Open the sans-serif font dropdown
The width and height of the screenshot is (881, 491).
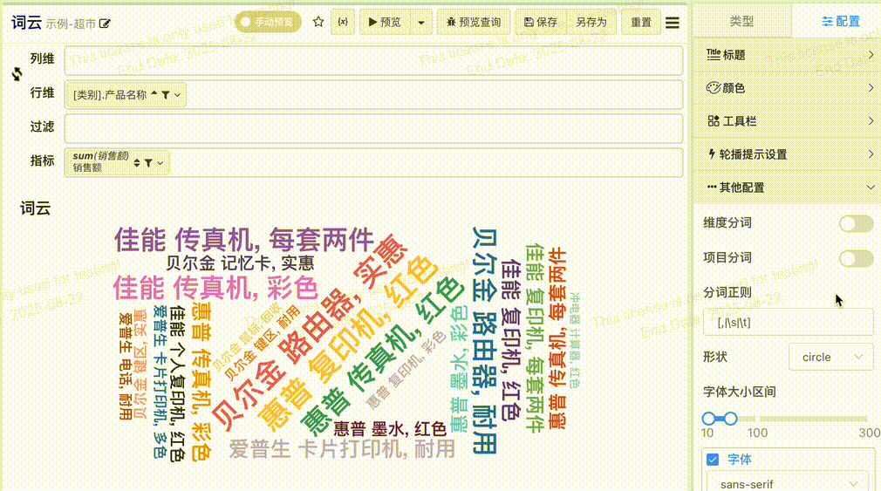[x=789, y=483]
